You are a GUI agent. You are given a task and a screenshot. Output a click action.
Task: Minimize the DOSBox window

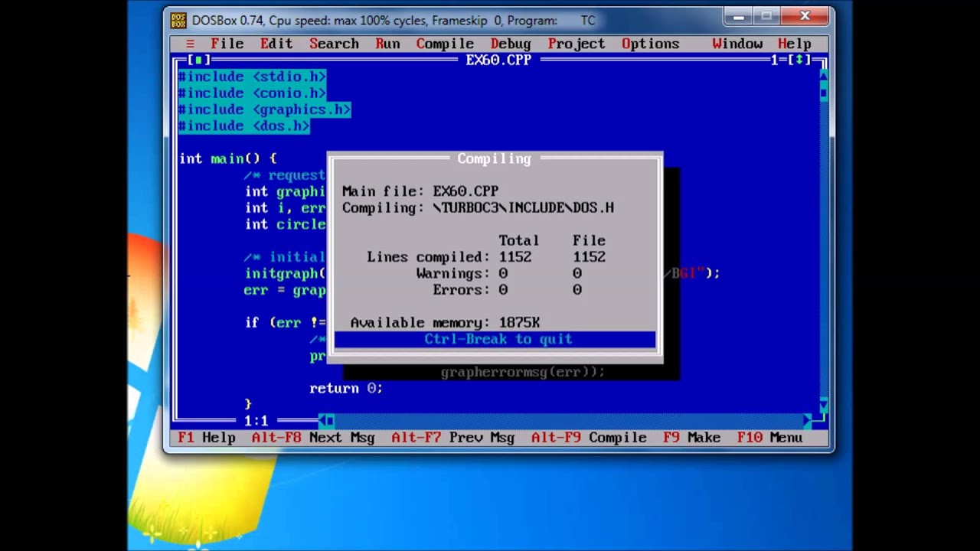(739, 16)
